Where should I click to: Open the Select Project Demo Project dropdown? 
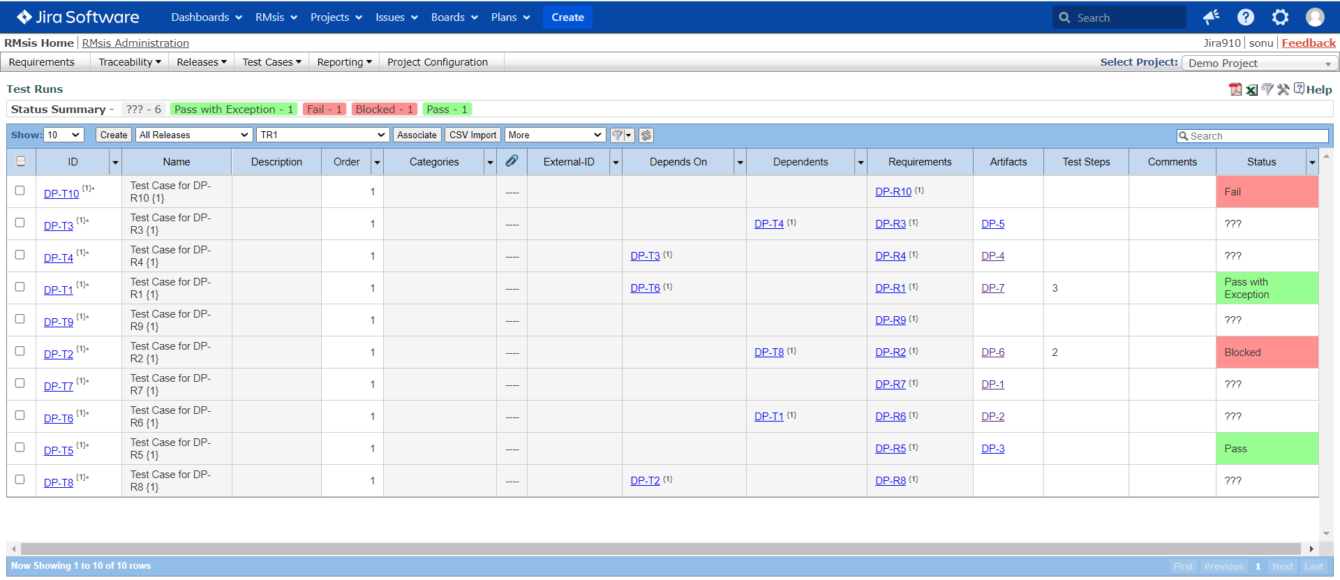coord(1260,63)
